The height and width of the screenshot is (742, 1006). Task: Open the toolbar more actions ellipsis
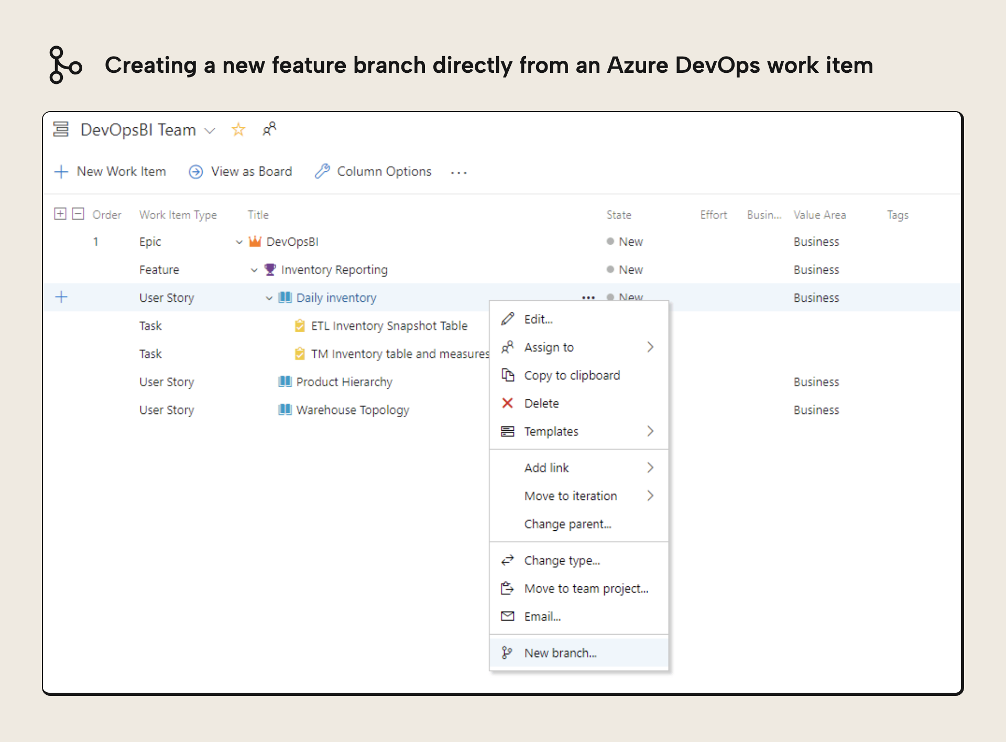(459, 172)
